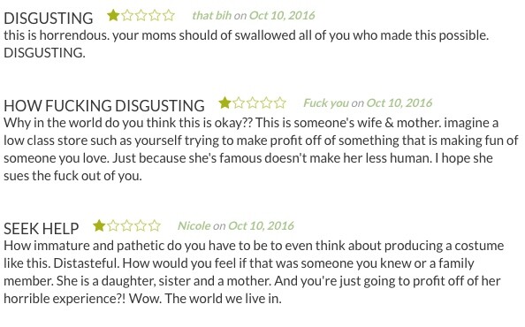Click the Oct 10, 2016 date of Nicole's review

[261, 226]
